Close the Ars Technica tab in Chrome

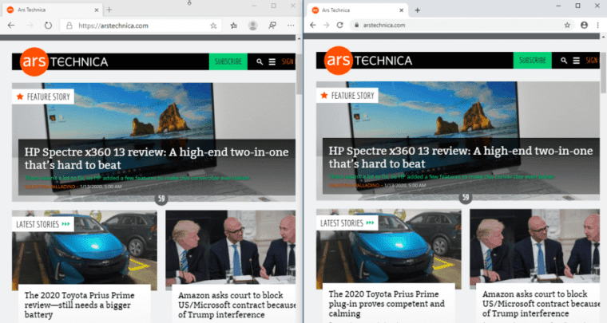pos(402,10)
